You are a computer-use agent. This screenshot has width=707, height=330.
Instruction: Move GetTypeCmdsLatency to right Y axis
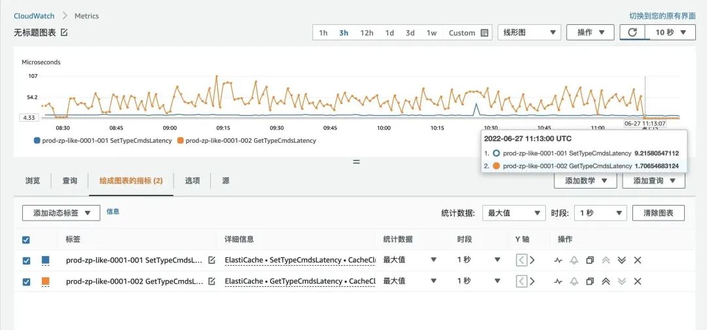coord(532,282)
